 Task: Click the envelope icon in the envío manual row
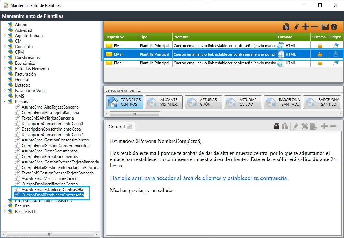tap(109, 46)
